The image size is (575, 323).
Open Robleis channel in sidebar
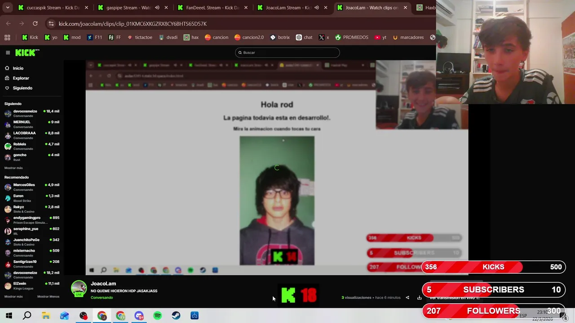tap(32, 146)
